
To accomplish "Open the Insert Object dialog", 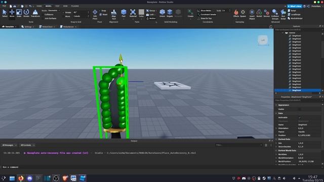I will pyautogui.click(x=252, y=14).
